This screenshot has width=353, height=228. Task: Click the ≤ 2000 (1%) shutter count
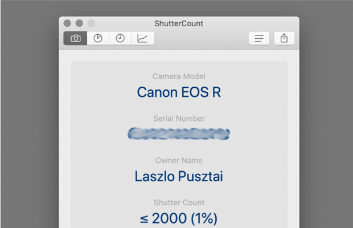179,218
